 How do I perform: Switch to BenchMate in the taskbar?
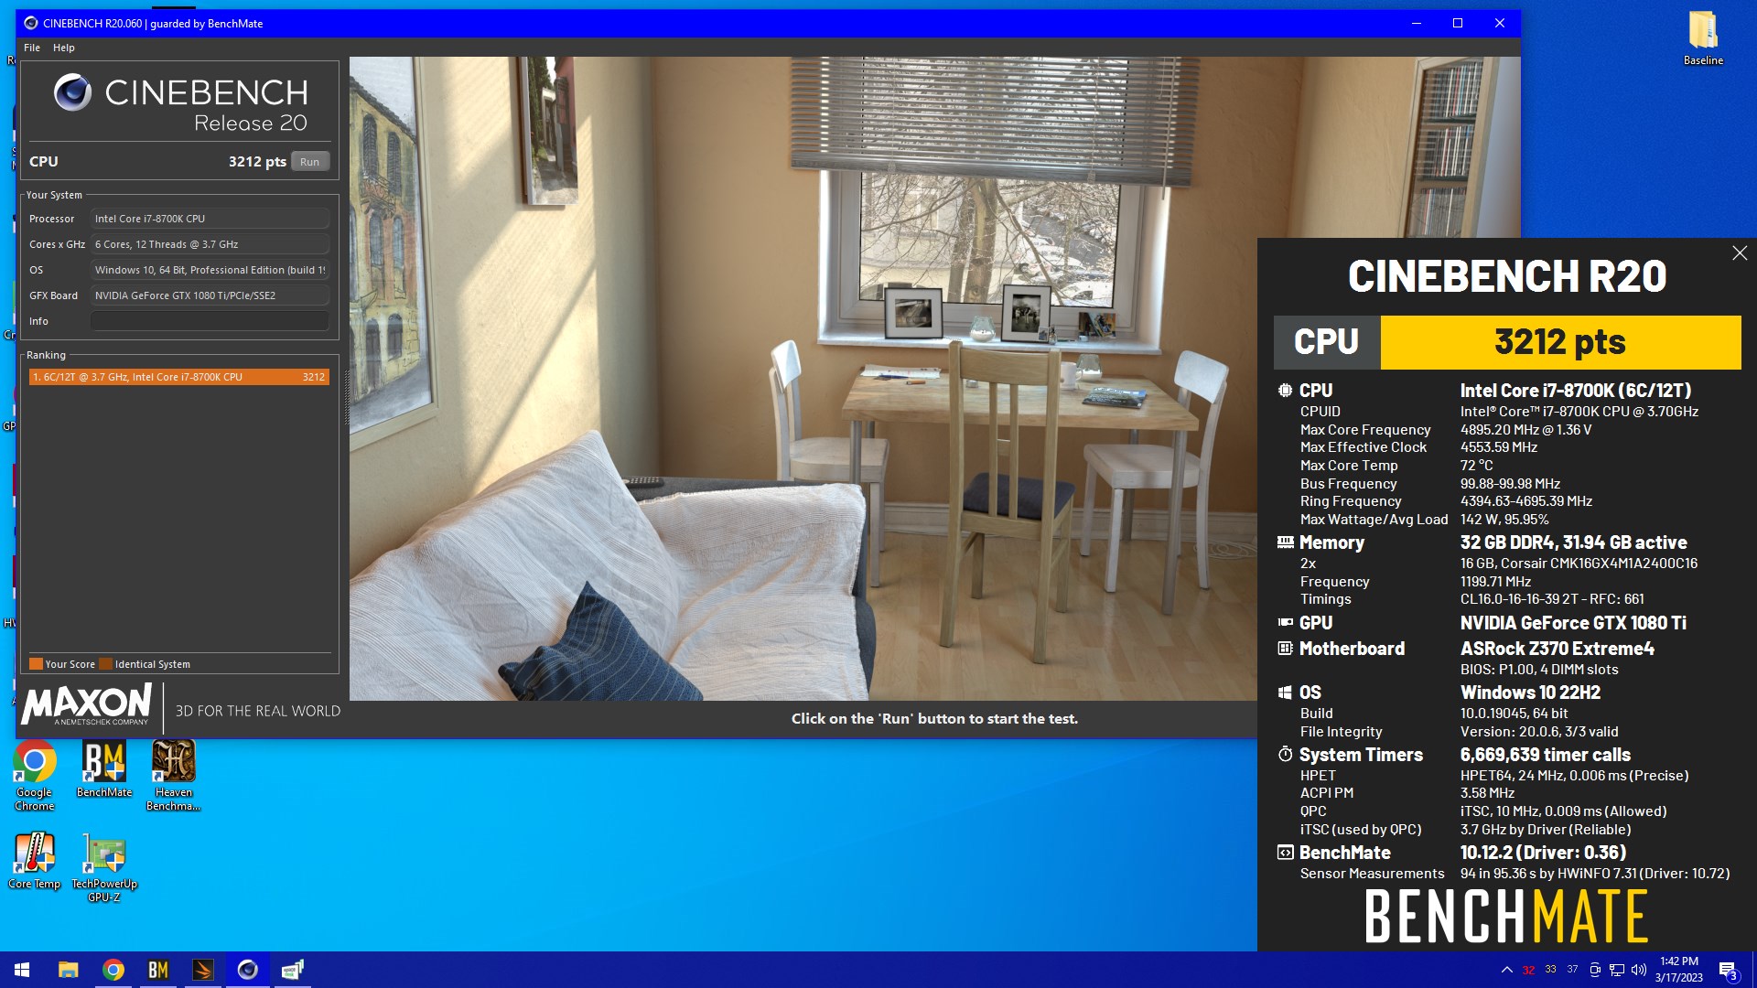(157, 970)
